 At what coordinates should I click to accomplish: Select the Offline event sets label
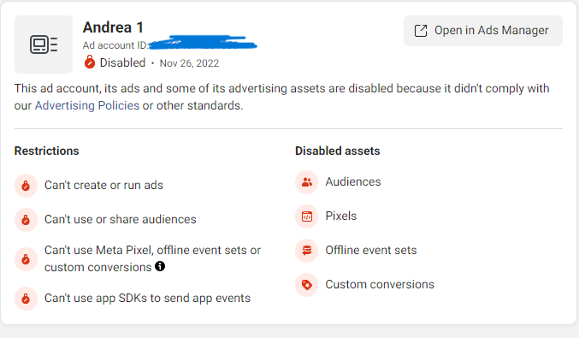pos(371,251)
